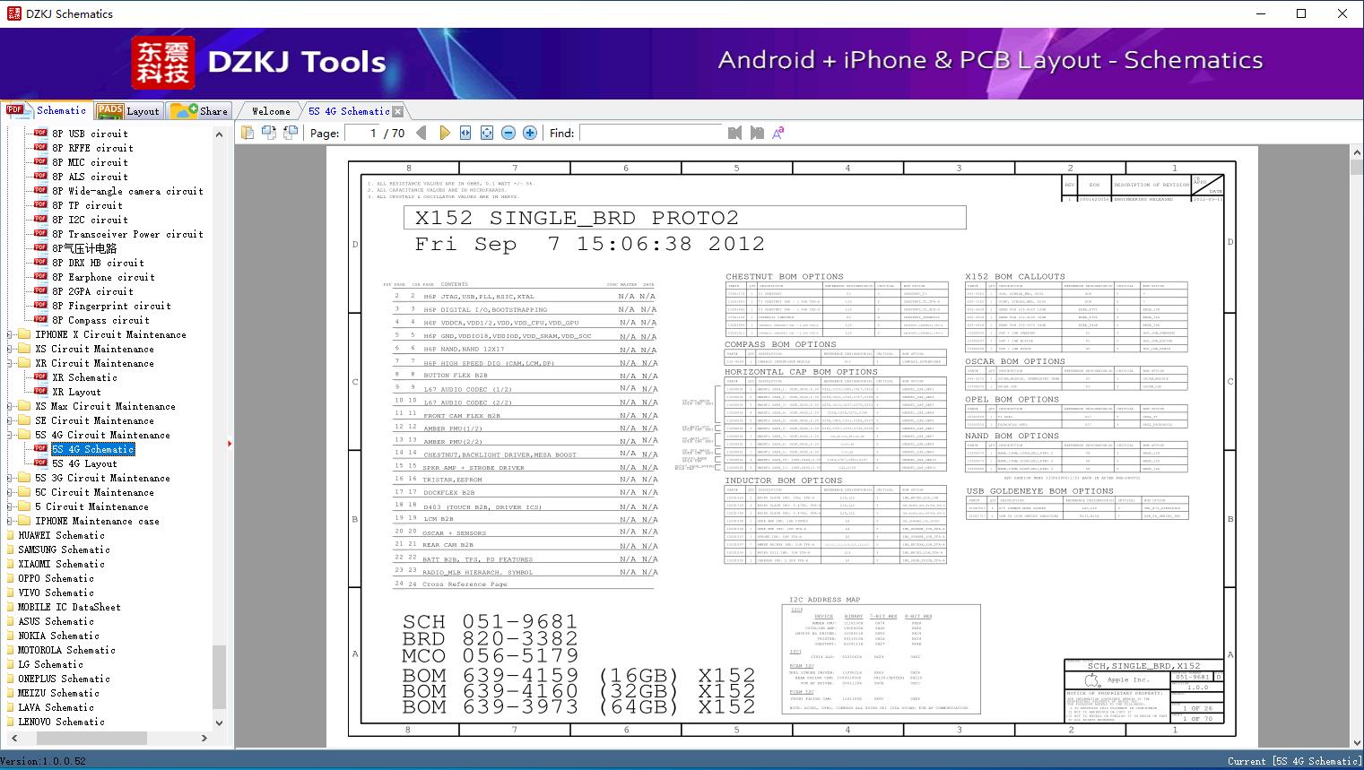Screen dimensions: 1364x770
Task: Click the folder icon for OPPO Schematic
Action: point(8,578)
